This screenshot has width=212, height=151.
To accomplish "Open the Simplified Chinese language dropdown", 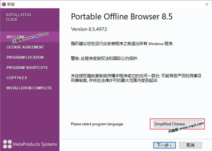I will (x=177, y=124).
